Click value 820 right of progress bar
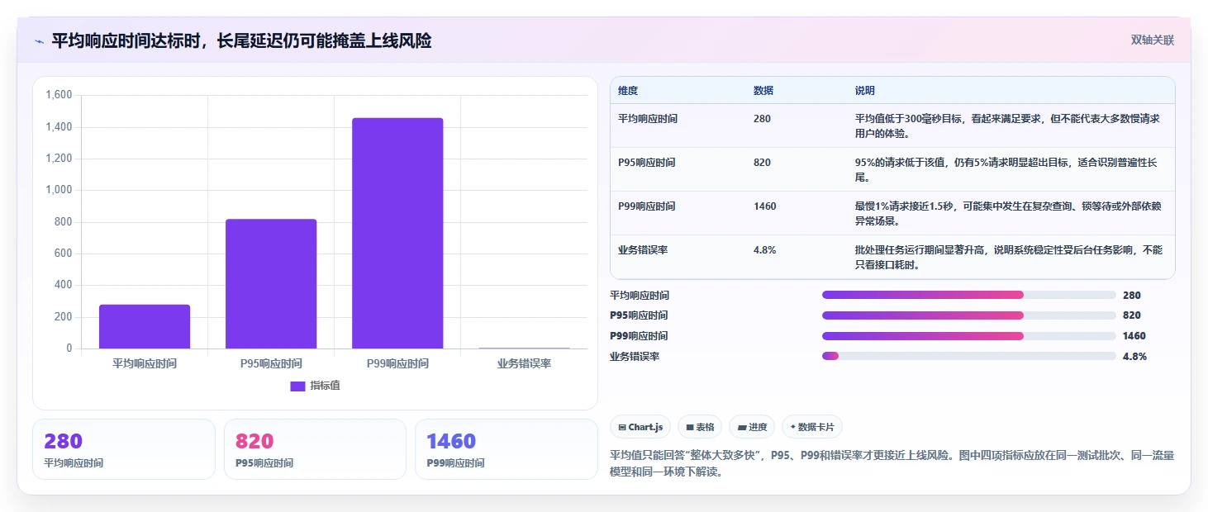 click(x=1132, y=315)
